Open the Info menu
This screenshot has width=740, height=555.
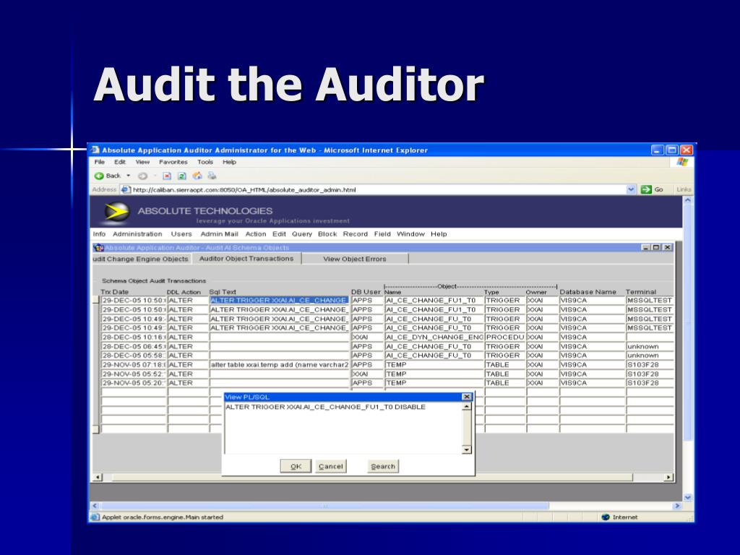pyautogui.click(x=99, y=234)
